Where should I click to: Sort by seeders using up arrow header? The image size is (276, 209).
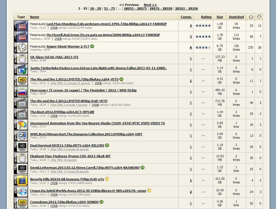coord(251,17)
